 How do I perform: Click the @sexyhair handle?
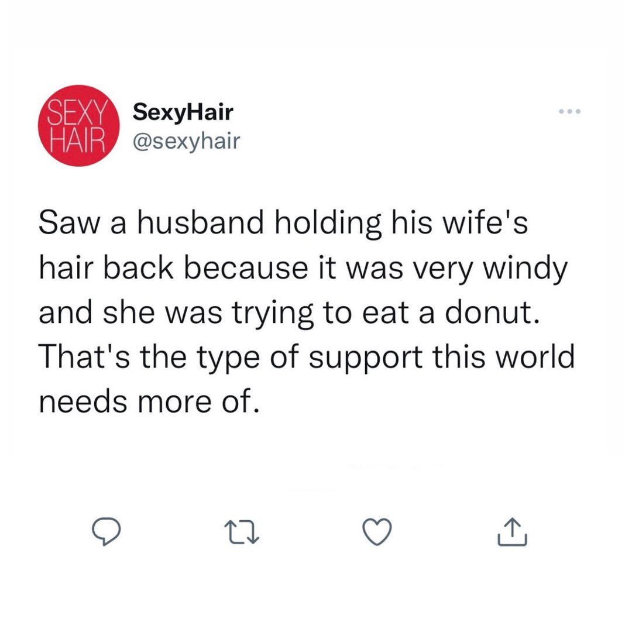[187, 140]
